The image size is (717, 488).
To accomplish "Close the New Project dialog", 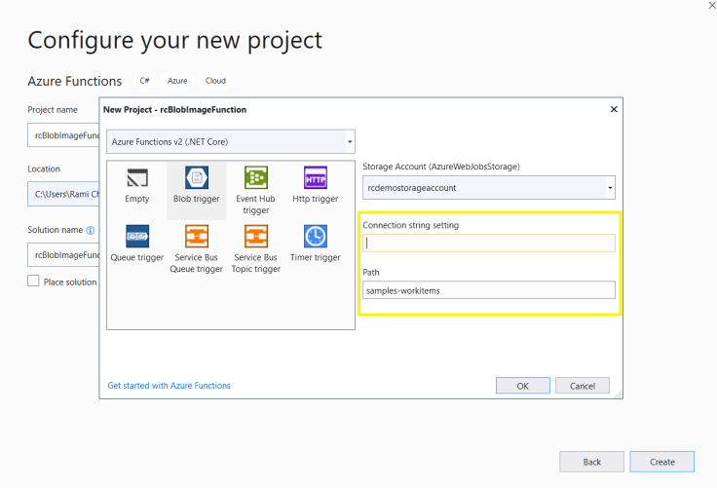I will tap(614, 109).
